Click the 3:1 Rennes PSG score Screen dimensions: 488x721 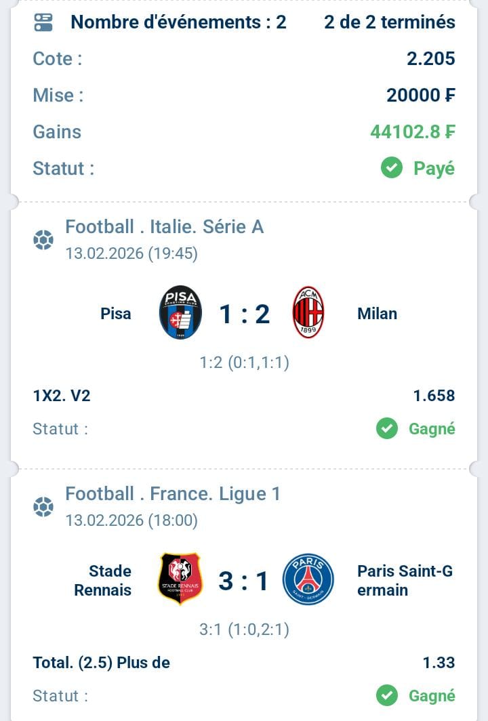point(244,581)
